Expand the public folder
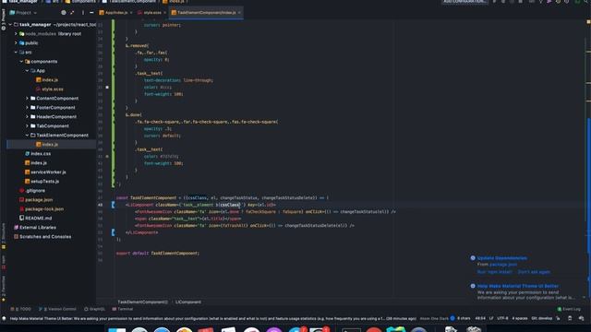Image resolution: width=591 pixels, height=332 pixels. (16, 43)
